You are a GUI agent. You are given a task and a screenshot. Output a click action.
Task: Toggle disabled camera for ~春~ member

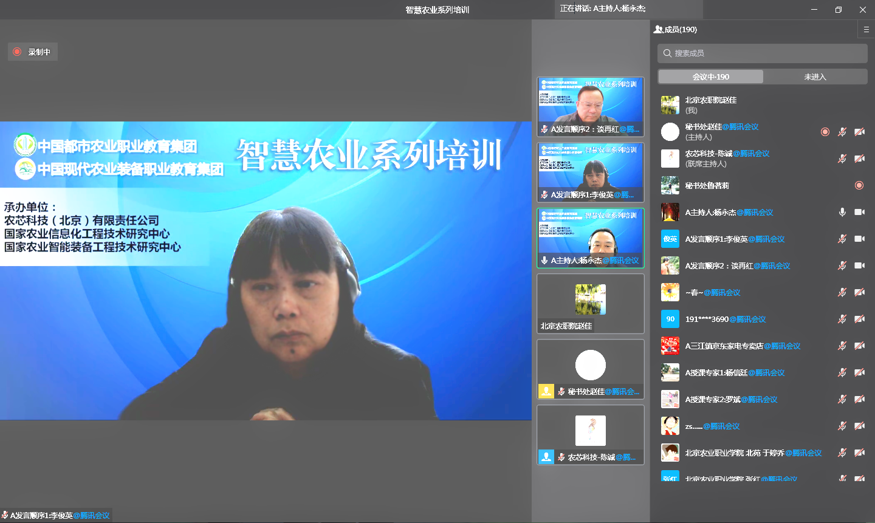pyautogui.click(x=859, y=292)
